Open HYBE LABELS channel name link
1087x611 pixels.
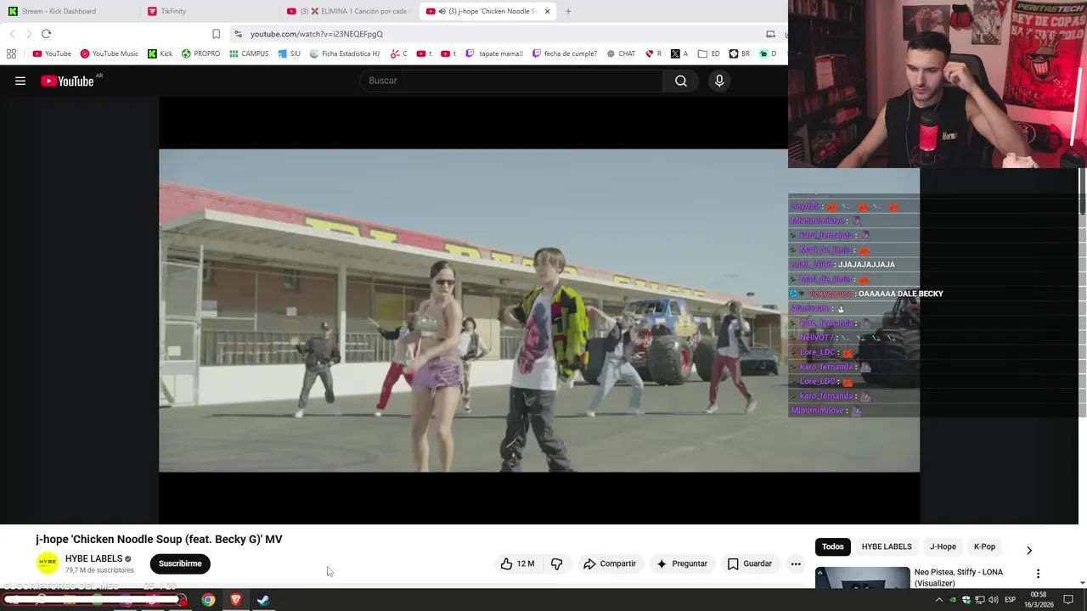click(93, 558)
